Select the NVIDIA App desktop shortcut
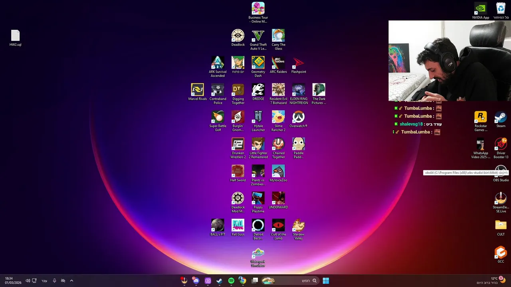511x287 pixels. (x=481, y=11)
